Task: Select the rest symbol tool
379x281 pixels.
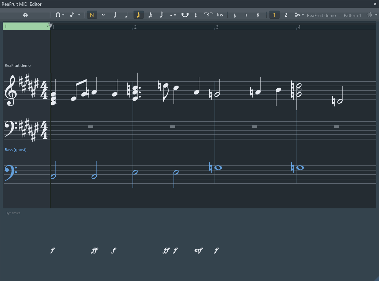Action: point(196,15)
